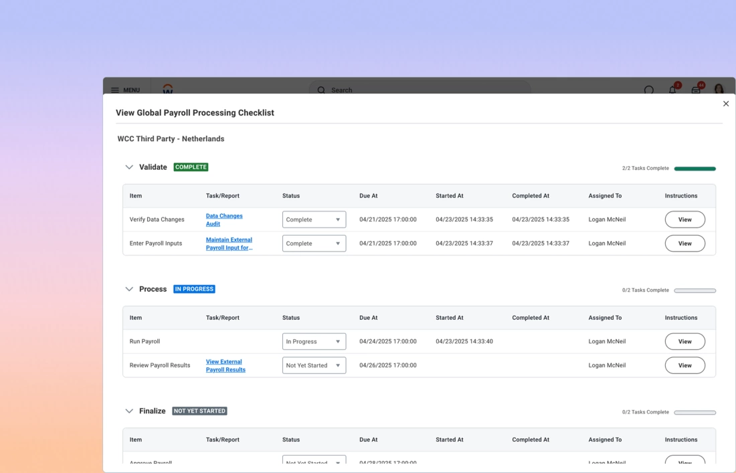
Task: Click the notifications bell icon
Action: (672, 90)
